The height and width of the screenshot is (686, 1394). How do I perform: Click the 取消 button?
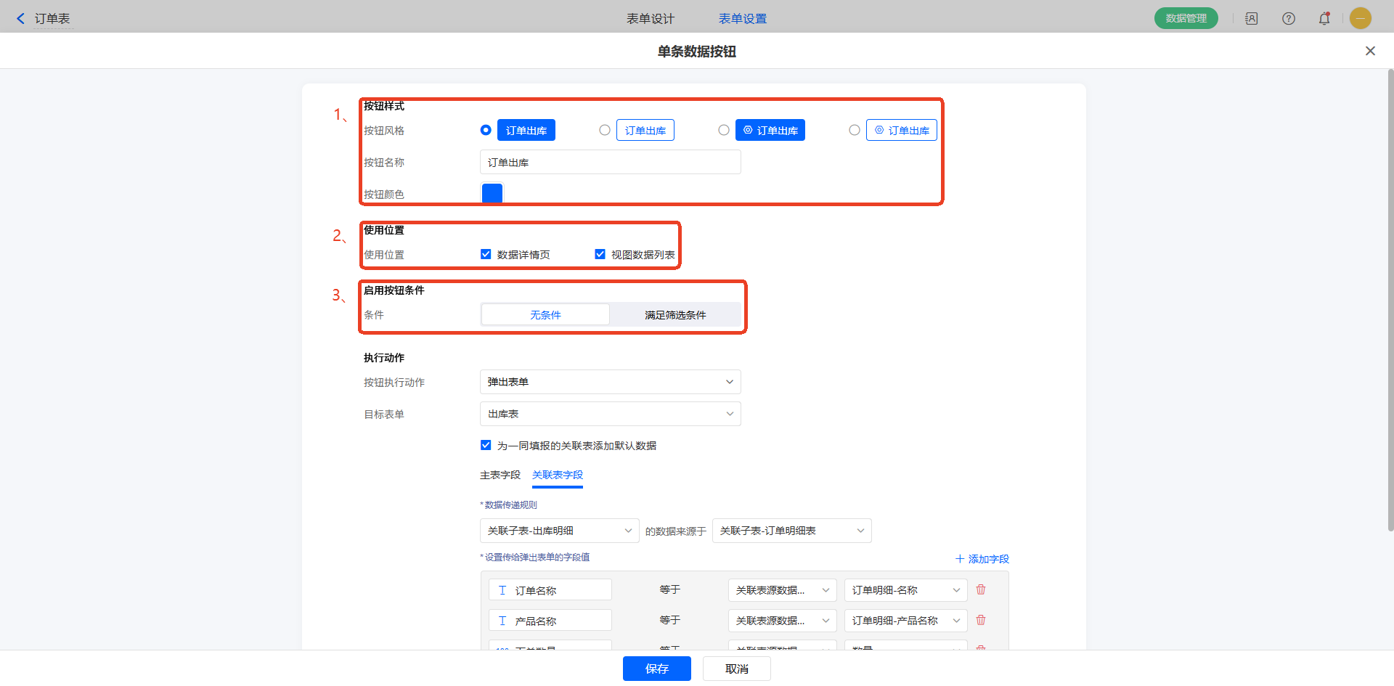(x=737, y=669)
